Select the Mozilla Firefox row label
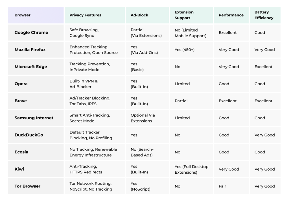 [30, 50]
